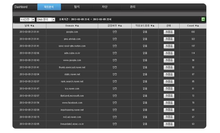Click the 없음 cell in www.facebook.com row
The height and width of the screenshot is (133, 220).
[145, 103]
